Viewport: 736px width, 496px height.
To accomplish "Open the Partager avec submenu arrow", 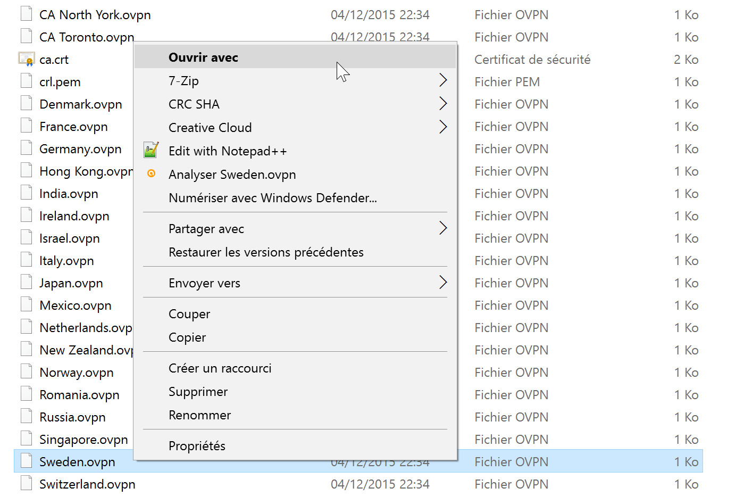I will coord(443,228).
